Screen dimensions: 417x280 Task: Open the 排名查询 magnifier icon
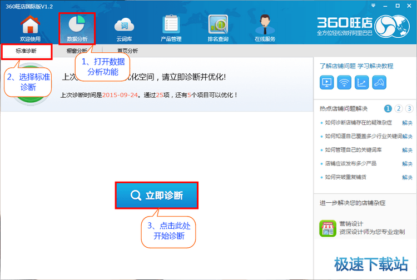click(x=218, y=24)
